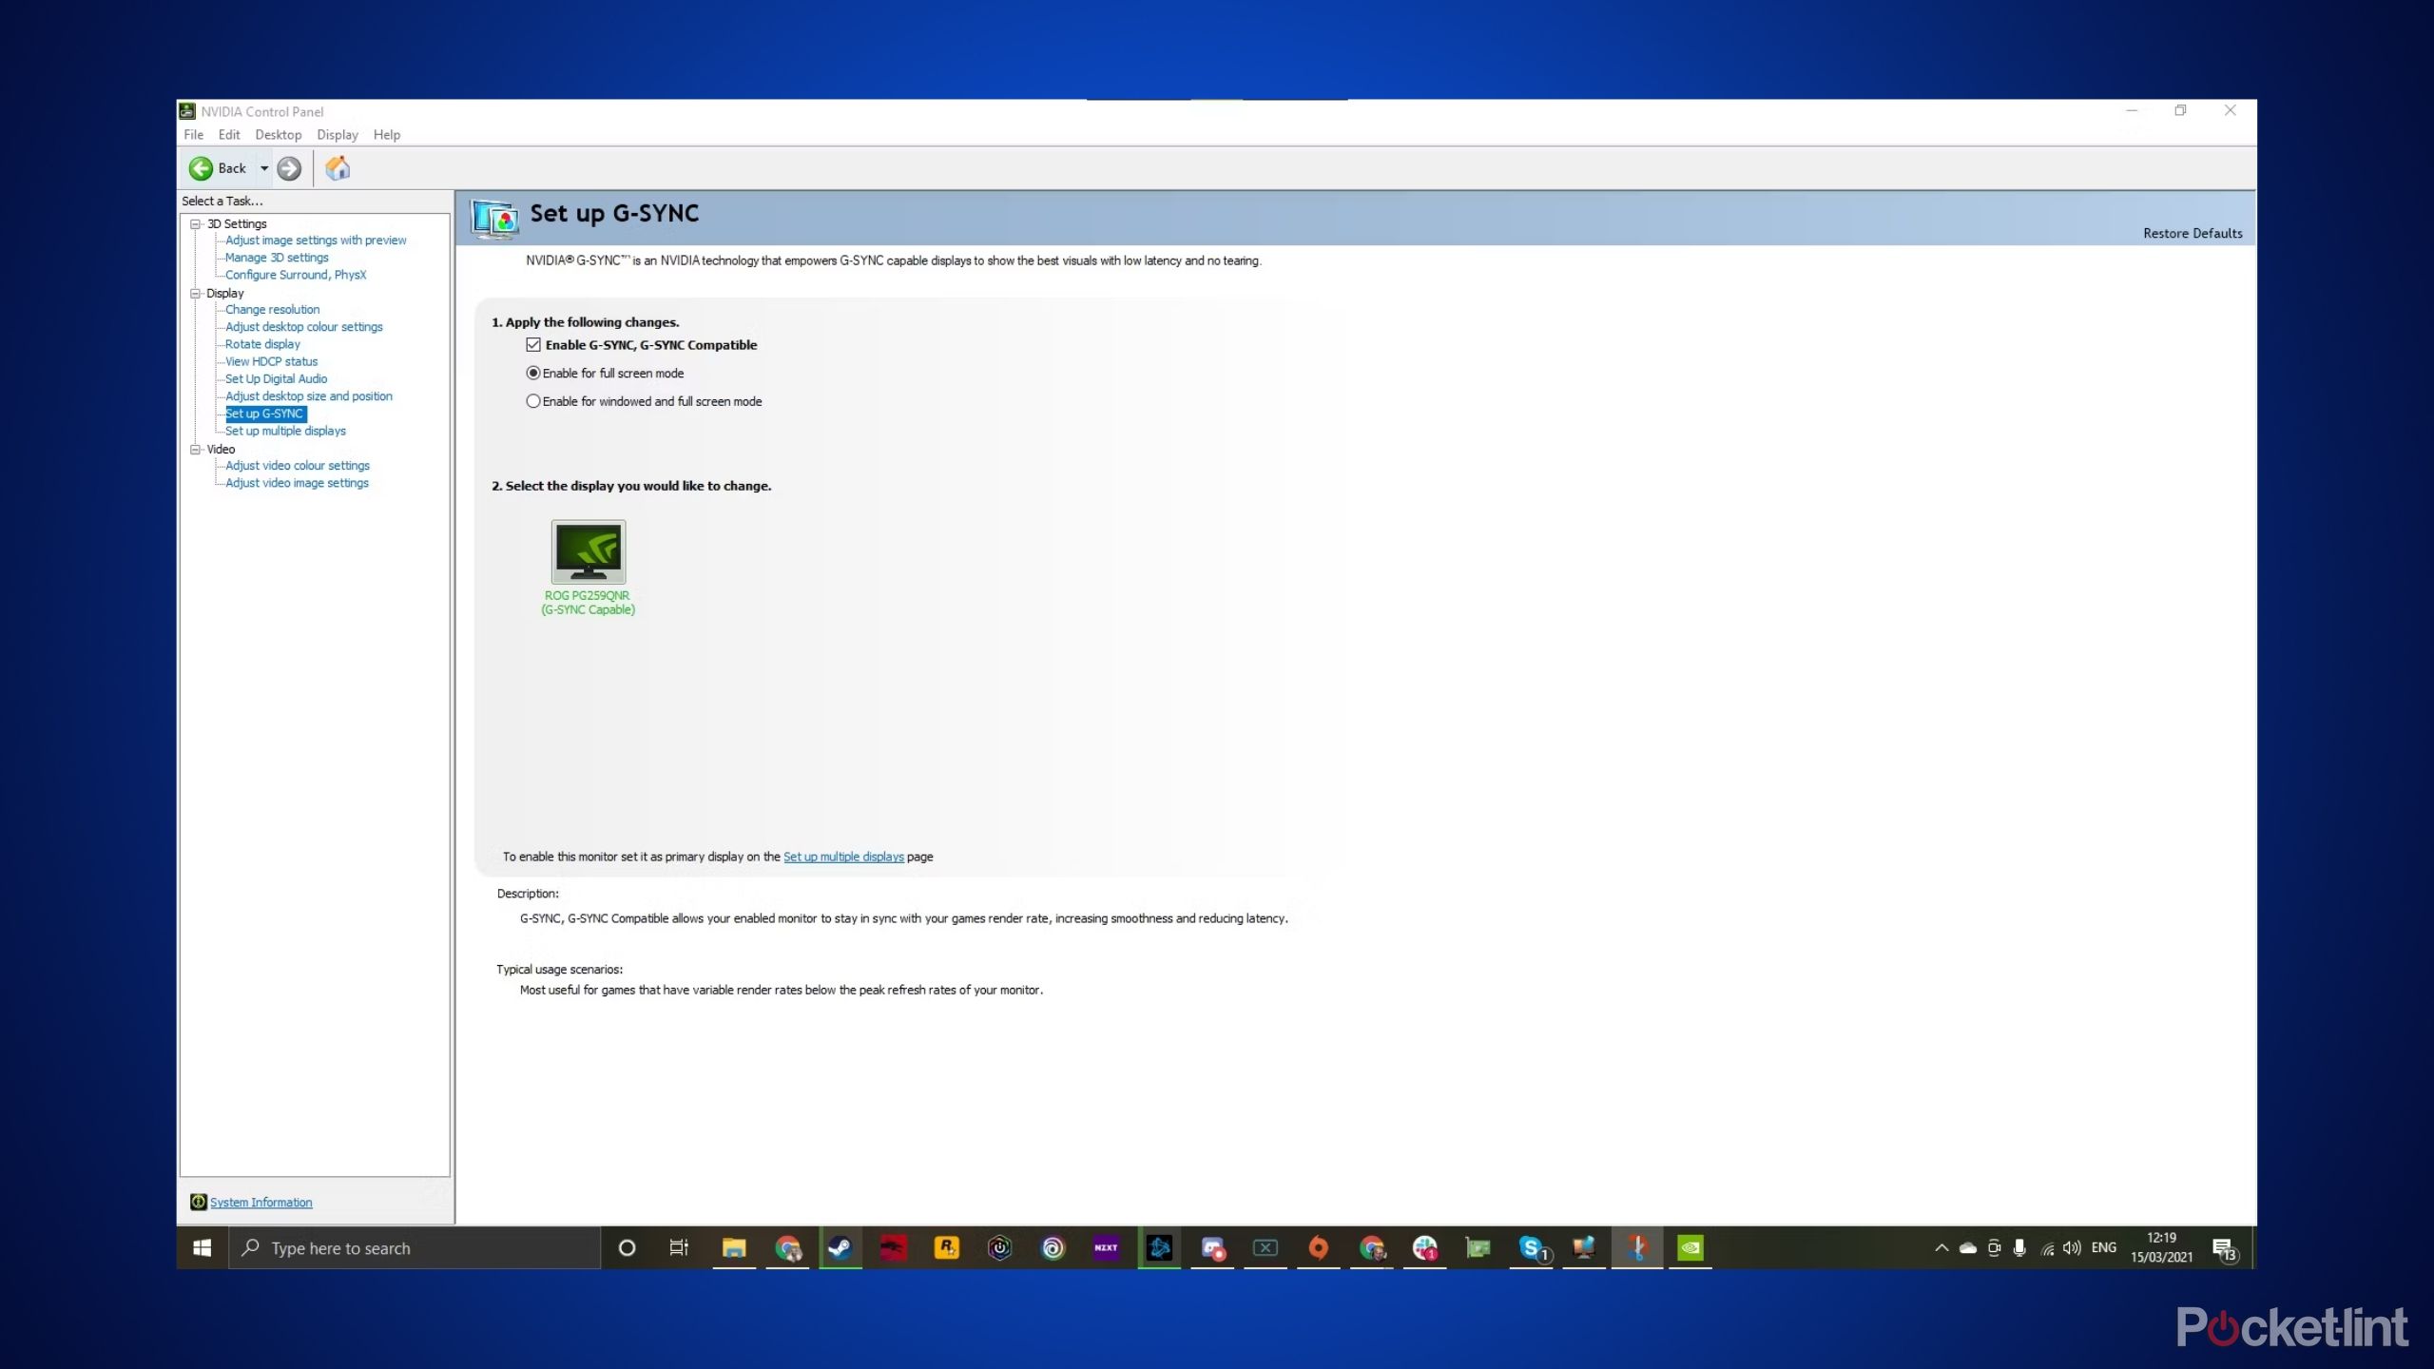This screenshot has height=1369, width=2434.
Task: Toggle Enable G-SYNC, G-SYNC Compatible checkbox
Action: 533,345
